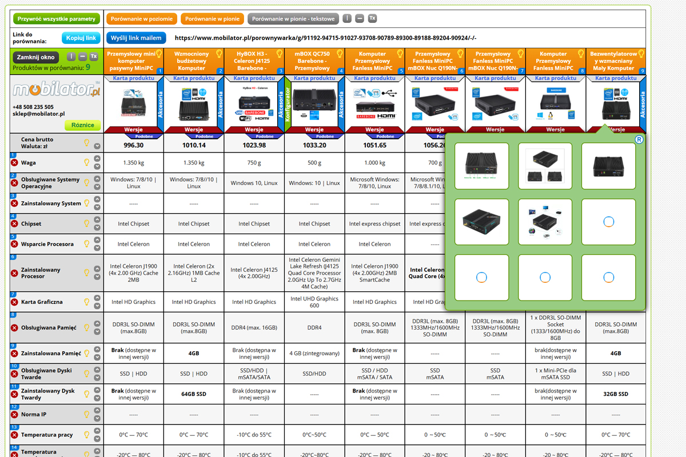Move Wsparcie Procesora row up
Screen dimensions: 686x457
97,240
